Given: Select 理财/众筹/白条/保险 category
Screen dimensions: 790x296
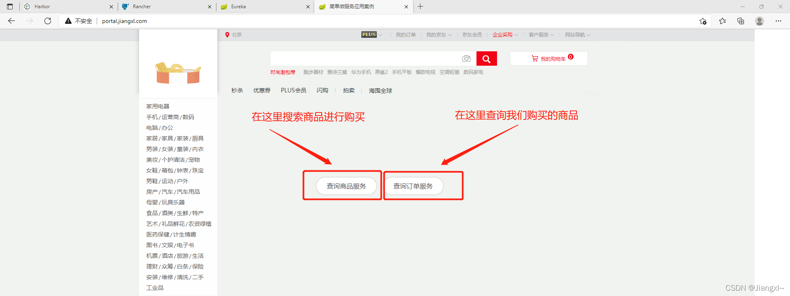Looking at the screenshot, I should (175, 266).
